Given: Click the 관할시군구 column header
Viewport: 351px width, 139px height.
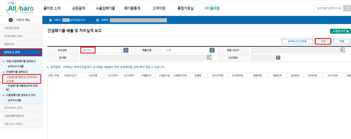Looking at the screenshot, I should 70,76.
